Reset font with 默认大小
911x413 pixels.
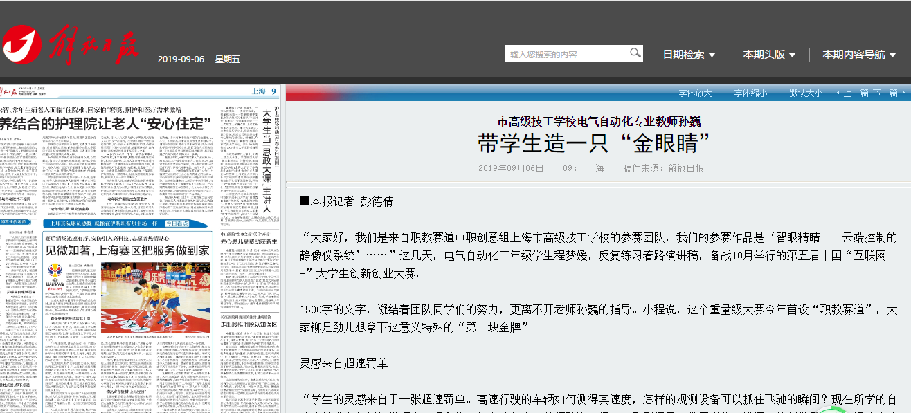tap(806, 93)
